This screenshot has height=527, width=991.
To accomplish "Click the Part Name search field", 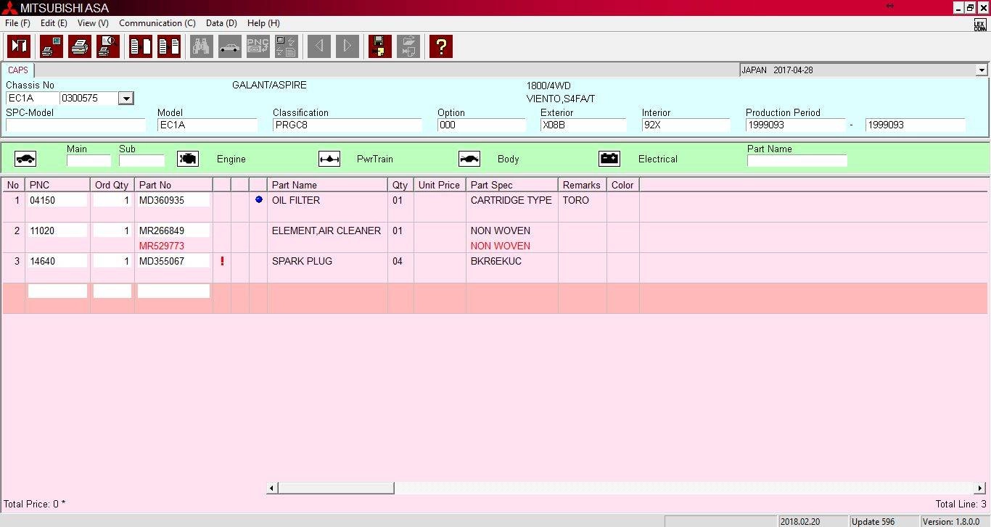I will (x=797, y=161).
